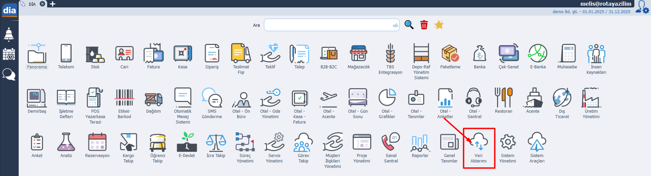The image size is (651, 176).
Task: Open the chat messages sidebar icon
Action: (x=9, y=74)
